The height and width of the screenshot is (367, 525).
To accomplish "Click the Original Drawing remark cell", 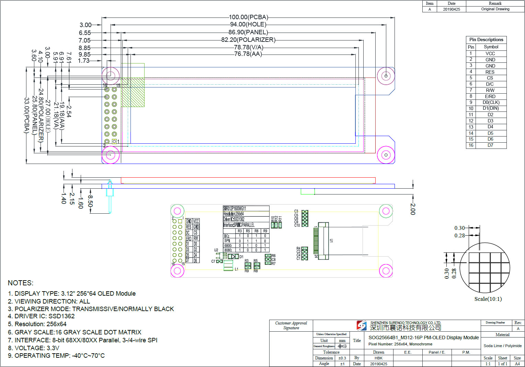I will pyautogui.click(x=495, y=9).
